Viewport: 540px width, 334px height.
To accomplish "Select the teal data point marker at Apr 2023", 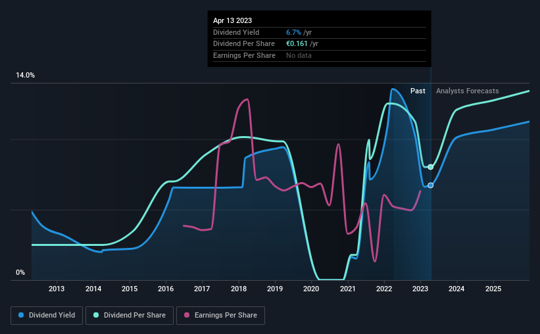I will coord(430,167).
